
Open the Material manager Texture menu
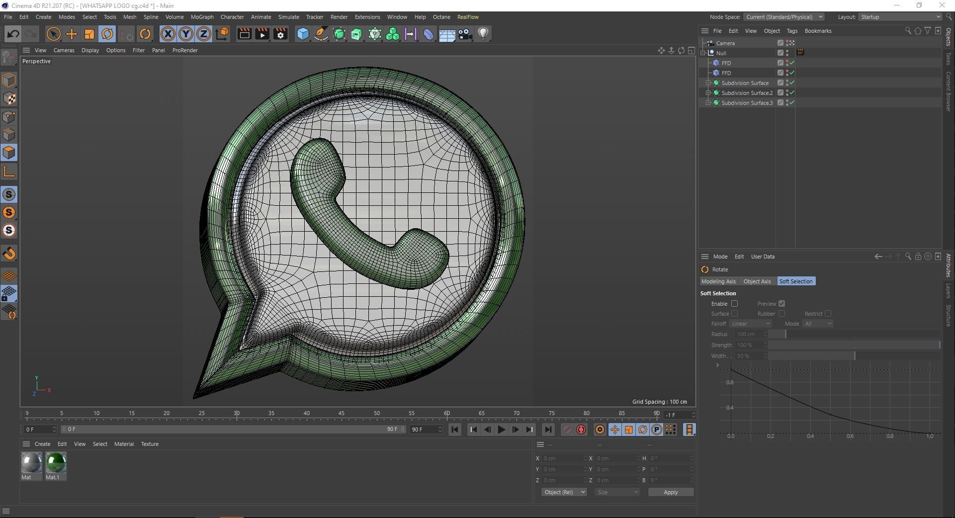point(150,444)
